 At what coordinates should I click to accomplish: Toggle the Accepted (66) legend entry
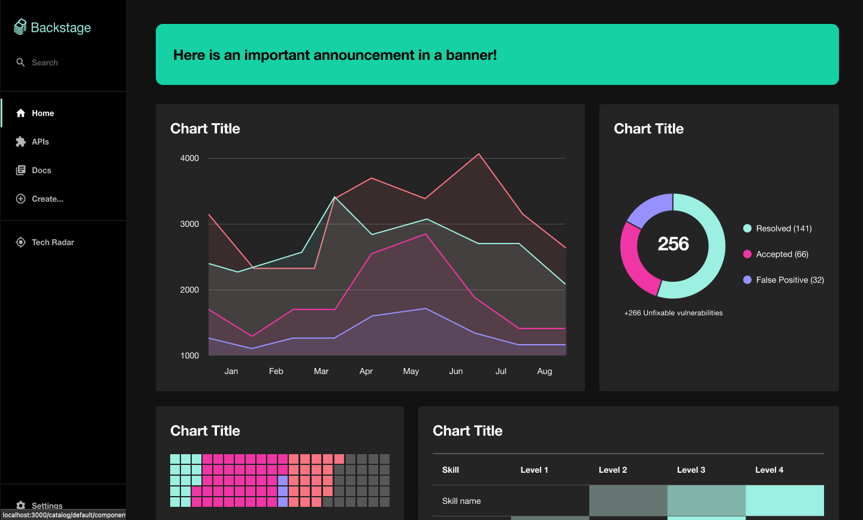[x=776, y=254]
